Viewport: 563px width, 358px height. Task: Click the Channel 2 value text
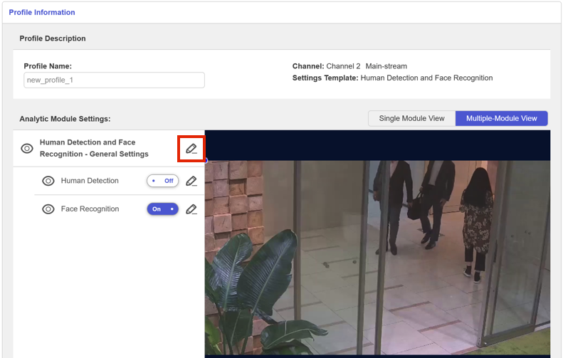click(343, 66)
